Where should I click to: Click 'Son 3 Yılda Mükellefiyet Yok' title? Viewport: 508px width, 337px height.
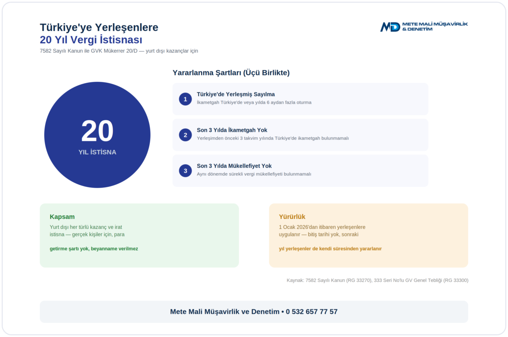pos(234,166)
